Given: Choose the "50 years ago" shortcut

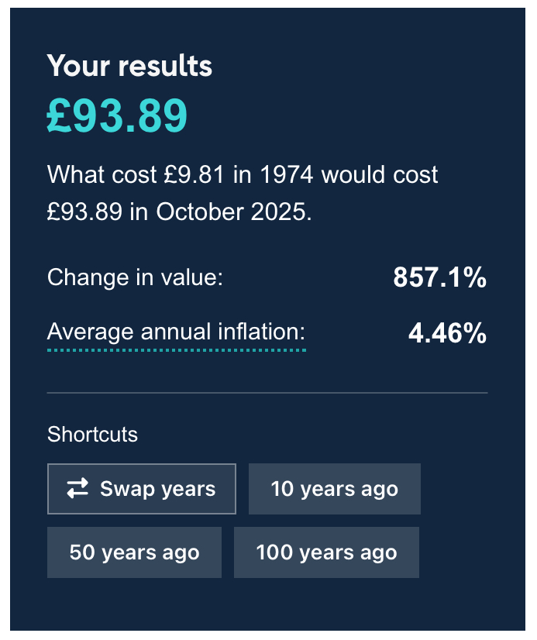Looking at the screenshot, I should 134,552.
